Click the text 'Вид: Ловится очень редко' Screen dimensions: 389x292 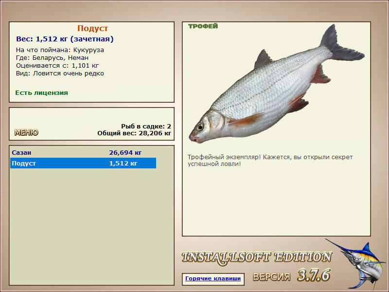click(60, 73)
